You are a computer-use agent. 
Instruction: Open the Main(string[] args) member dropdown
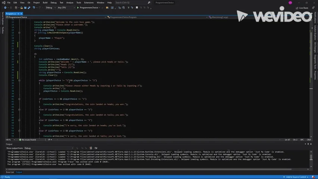pos(259,17)
